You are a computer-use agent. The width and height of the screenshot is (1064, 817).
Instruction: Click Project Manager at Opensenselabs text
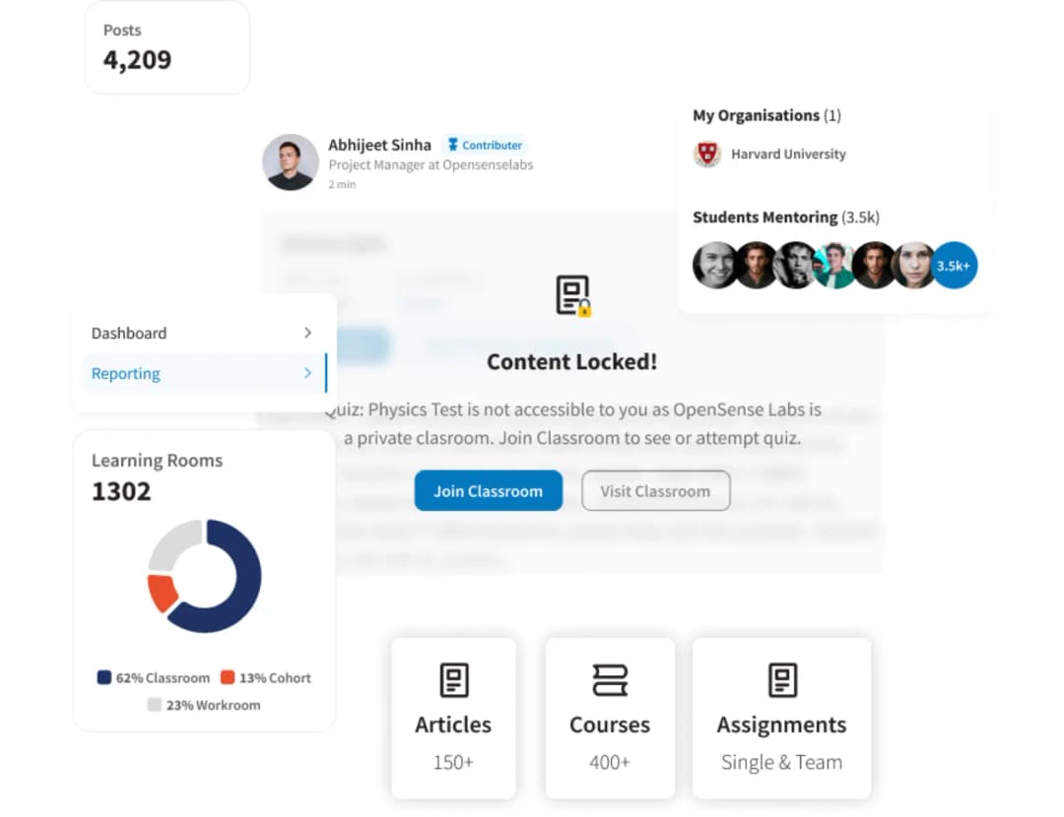click(431, 164)
